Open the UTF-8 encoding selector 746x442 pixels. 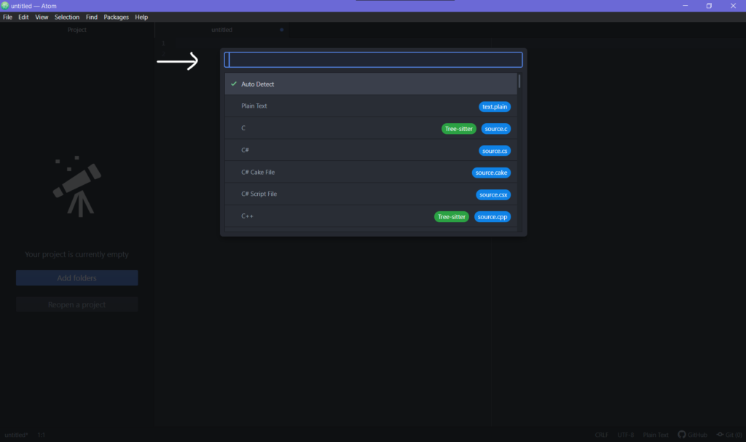click(x=625, y=434)
